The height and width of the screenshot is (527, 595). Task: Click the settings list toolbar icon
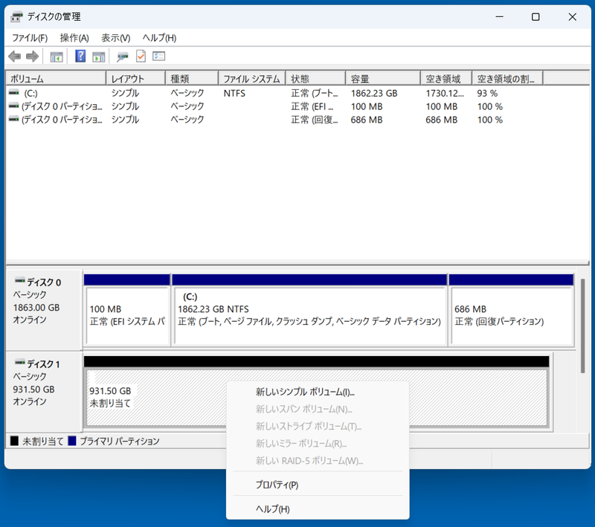(158, 56)
